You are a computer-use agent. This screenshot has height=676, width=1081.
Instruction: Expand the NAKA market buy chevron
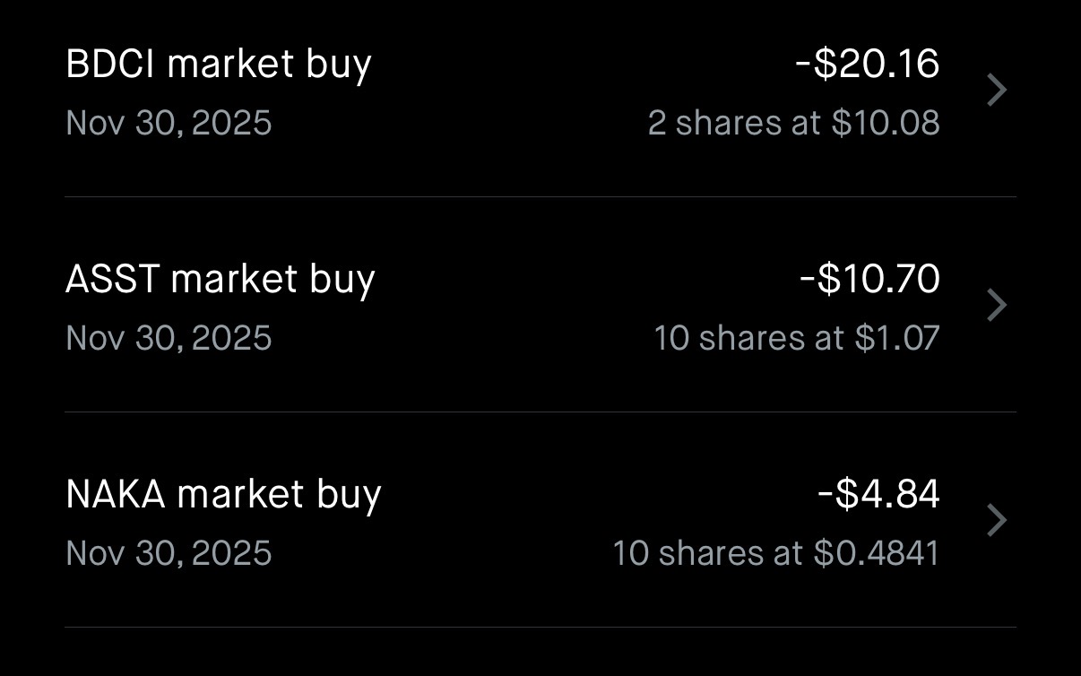coord(997,521)
